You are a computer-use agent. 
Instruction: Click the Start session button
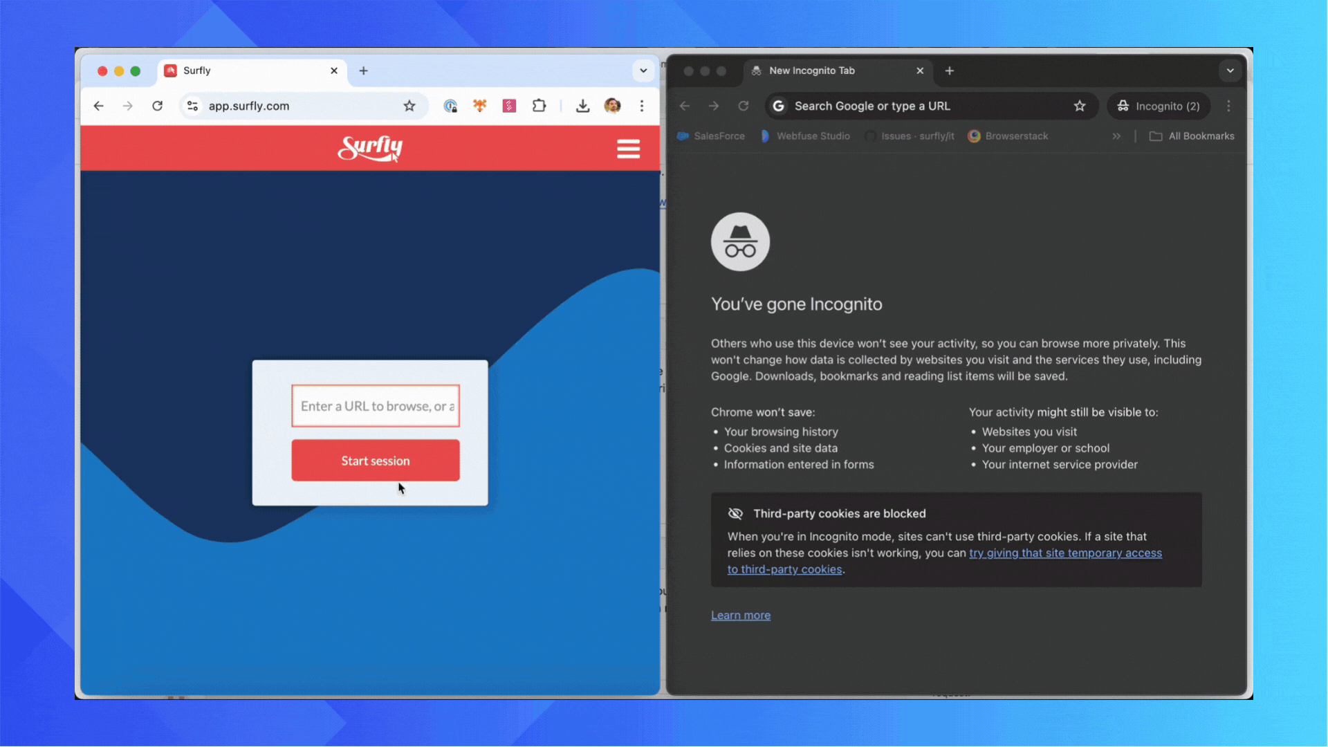tap(375, 460)
